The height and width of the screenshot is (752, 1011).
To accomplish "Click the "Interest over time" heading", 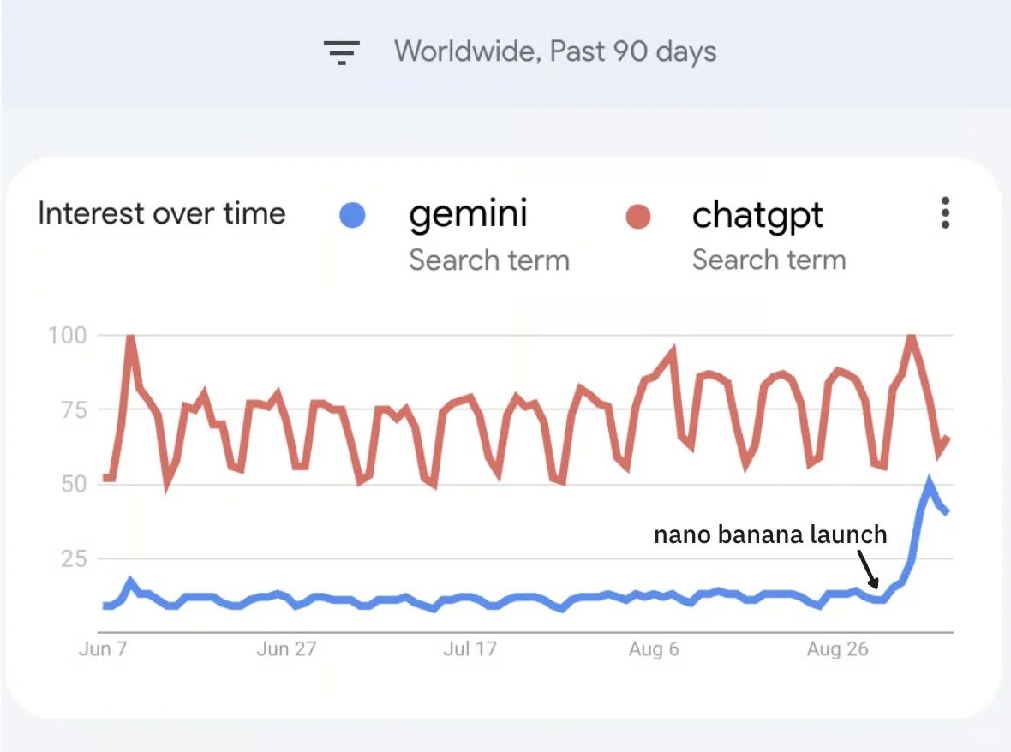I will (x=161, y=213).
